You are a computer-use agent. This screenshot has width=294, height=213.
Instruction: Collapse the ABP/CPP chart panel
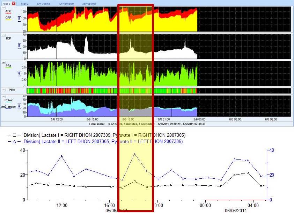tap(3, 8)
